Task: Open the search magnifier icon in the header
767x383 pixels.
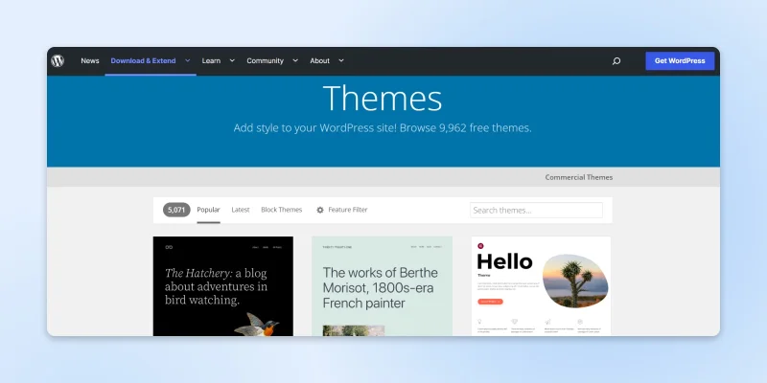Action: [616, 61]
